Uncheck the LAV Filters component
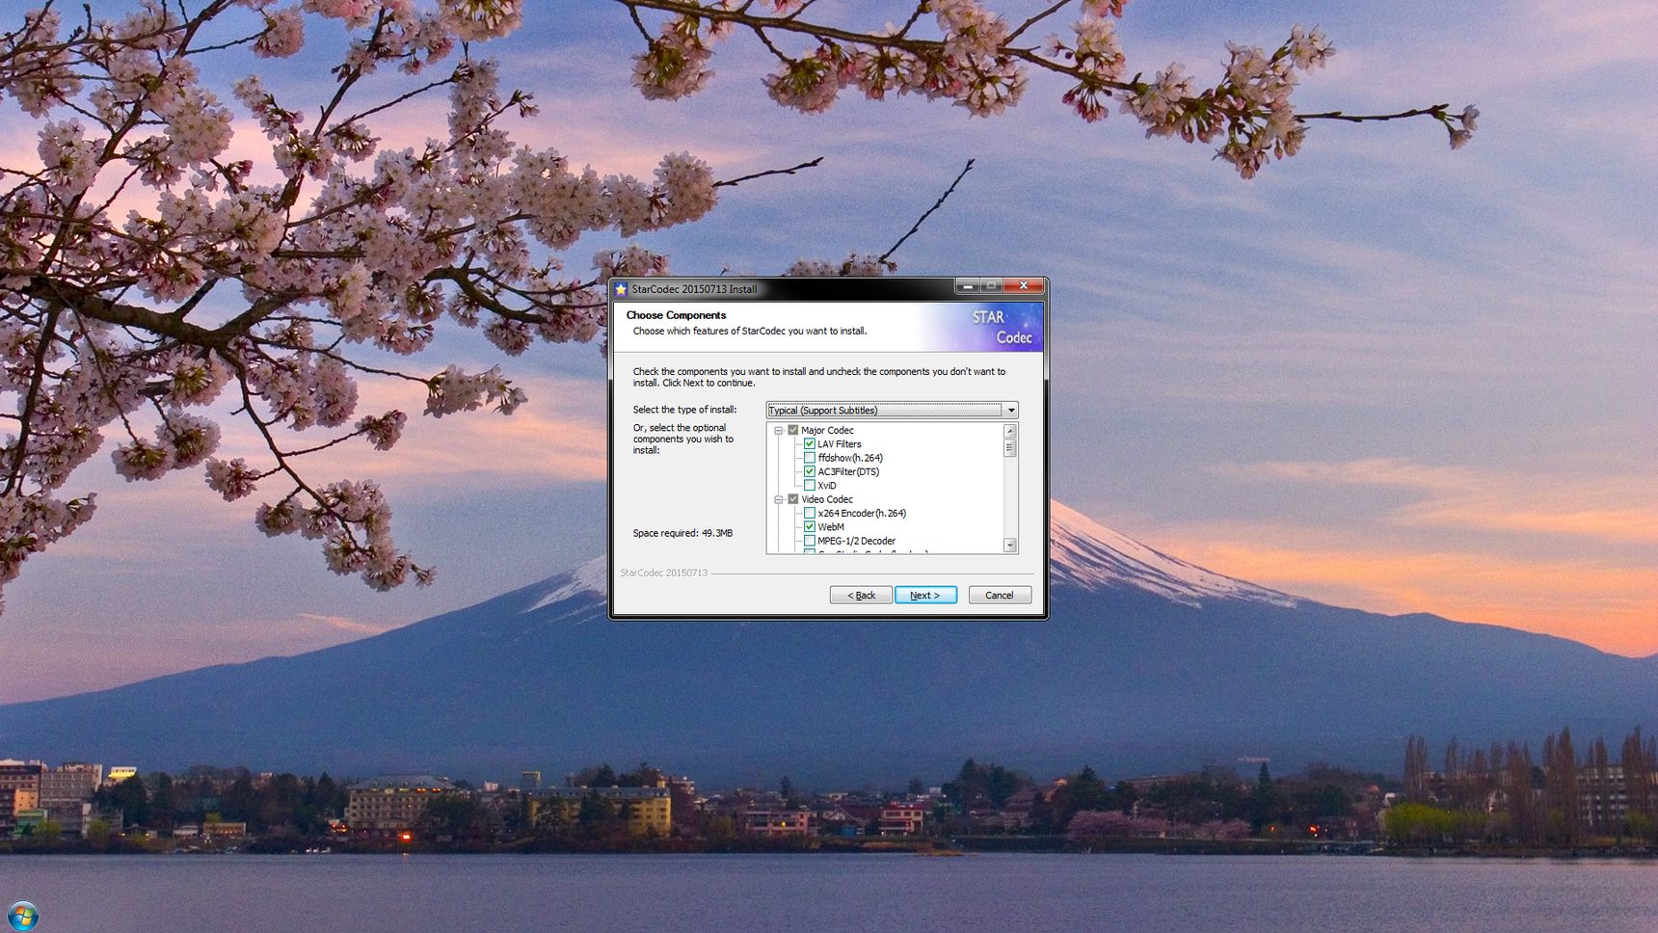The height and width of the screenshot is (933, 1658). tap(810, 444)
